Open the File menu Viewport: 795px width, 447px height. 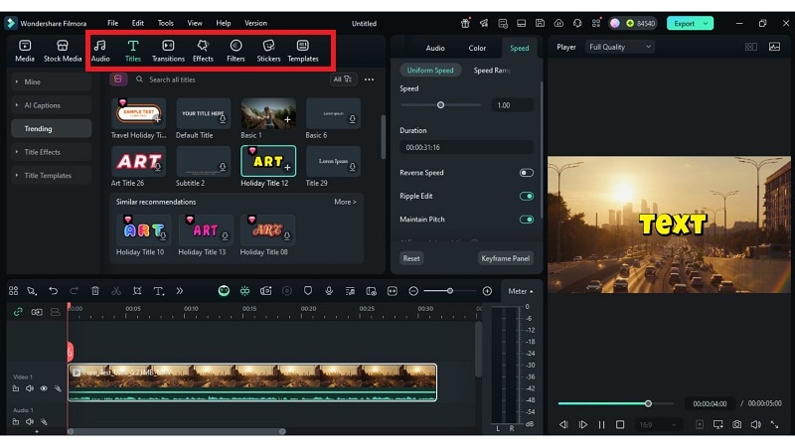(112, 23)
